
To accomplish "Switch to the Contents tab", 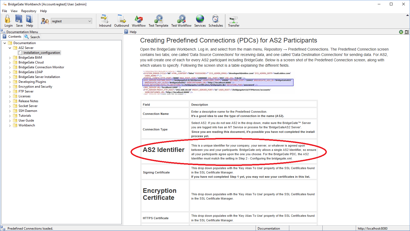I will click(12, 37).
